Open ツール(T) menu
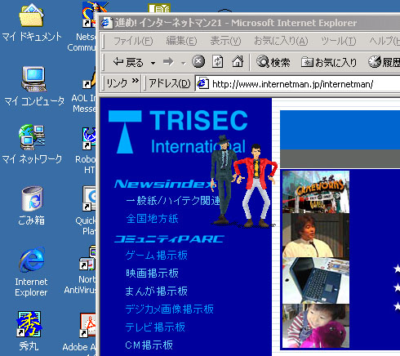Image resolution: width=400 pixels, height=356 pixels. tap(338, 41)
